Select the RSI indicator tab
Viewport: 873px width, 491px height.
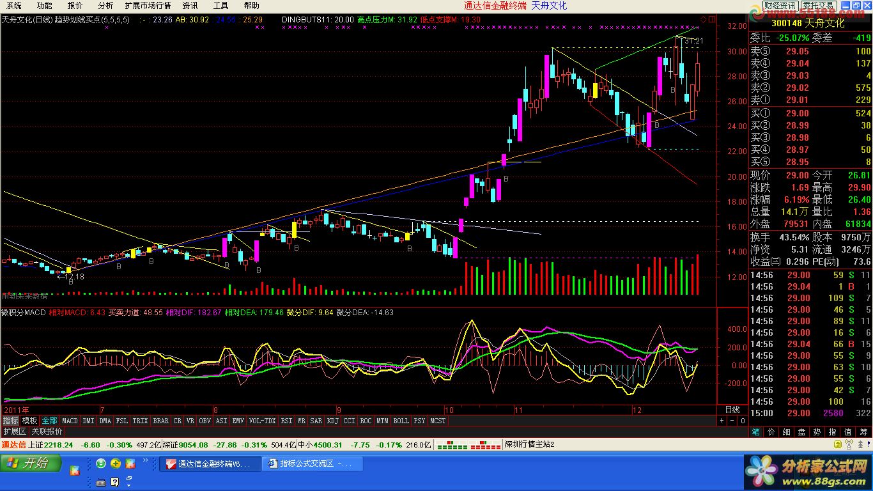coord(286,421)
